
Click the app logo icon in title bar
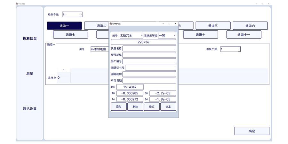pyautogui.click(x=18, y=3)
